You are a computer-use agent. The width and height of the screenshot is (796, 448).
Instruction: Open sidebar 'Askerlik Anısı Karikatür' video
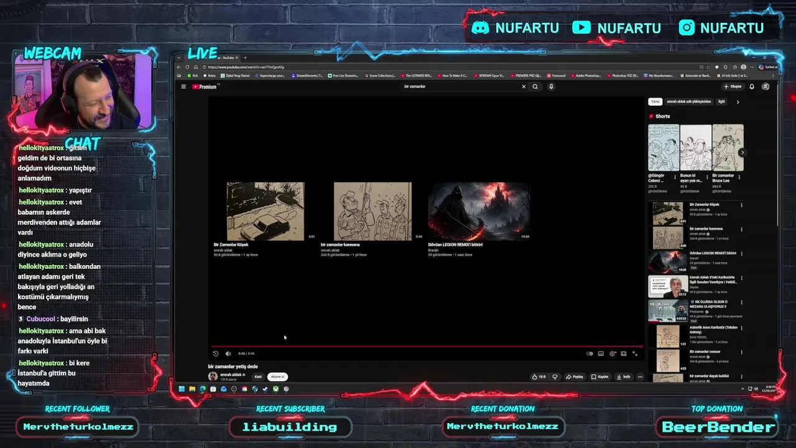point(667,335)
